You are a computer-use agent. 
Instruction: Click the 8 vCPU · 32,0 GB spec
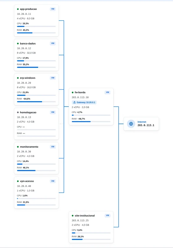[x=26, y=53]
